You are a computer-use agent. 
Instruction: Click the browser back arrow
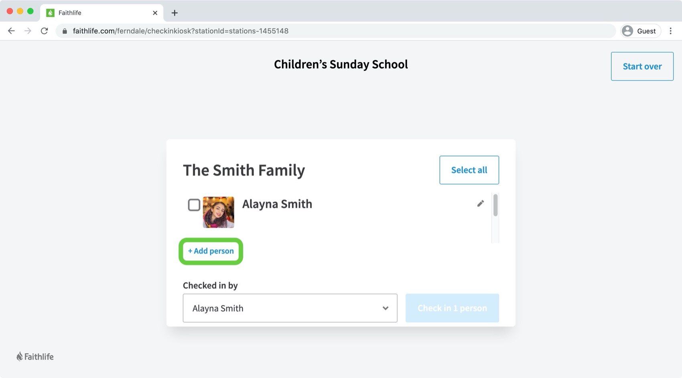(x=11, y=31)
